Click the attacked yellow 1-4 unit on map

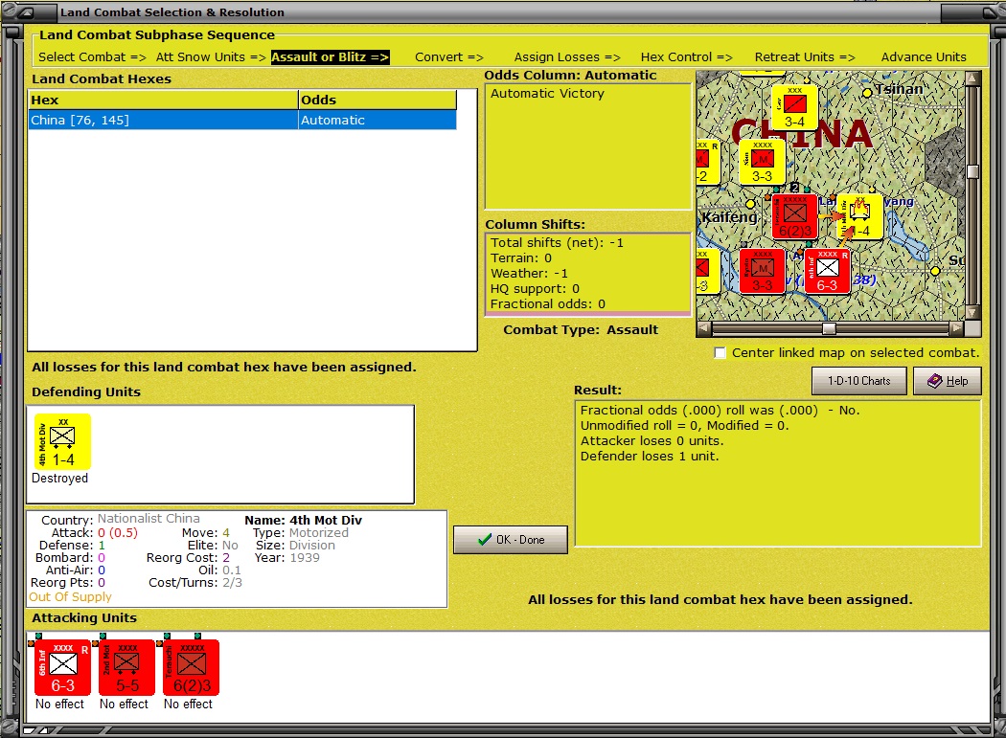[859, 216]
